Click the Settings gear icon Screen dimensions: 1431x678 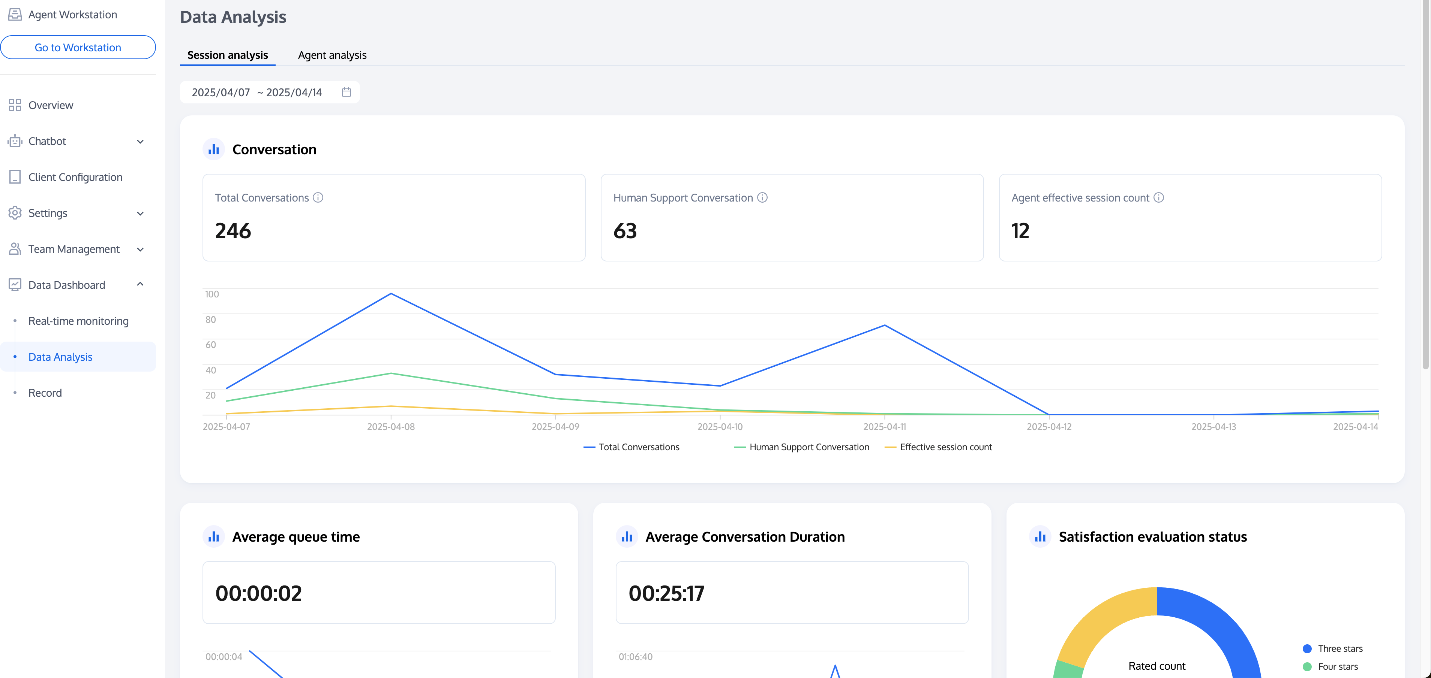[15, 213]
